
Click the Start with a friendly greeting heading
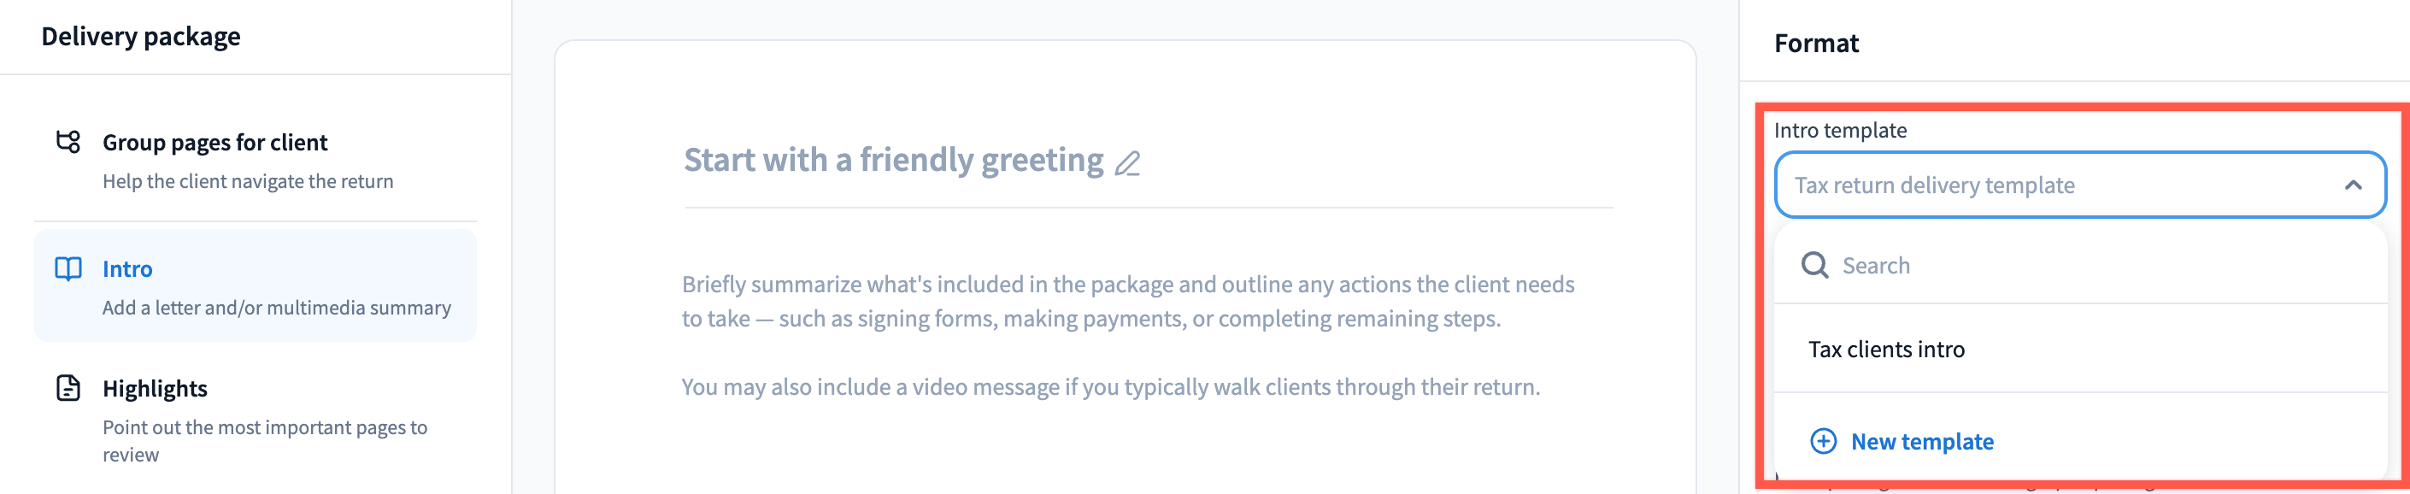coord(892,161)
